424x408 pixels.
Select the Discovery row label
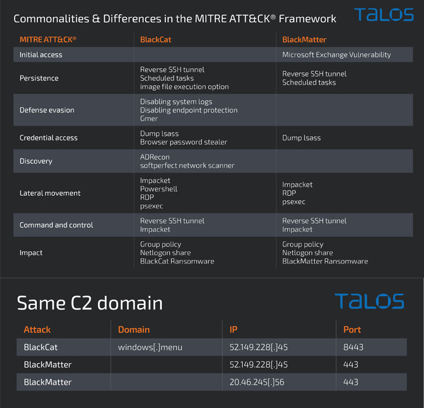36,161
